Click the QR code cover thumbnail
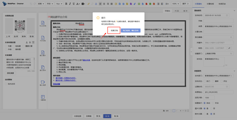 tap(20, 26)
